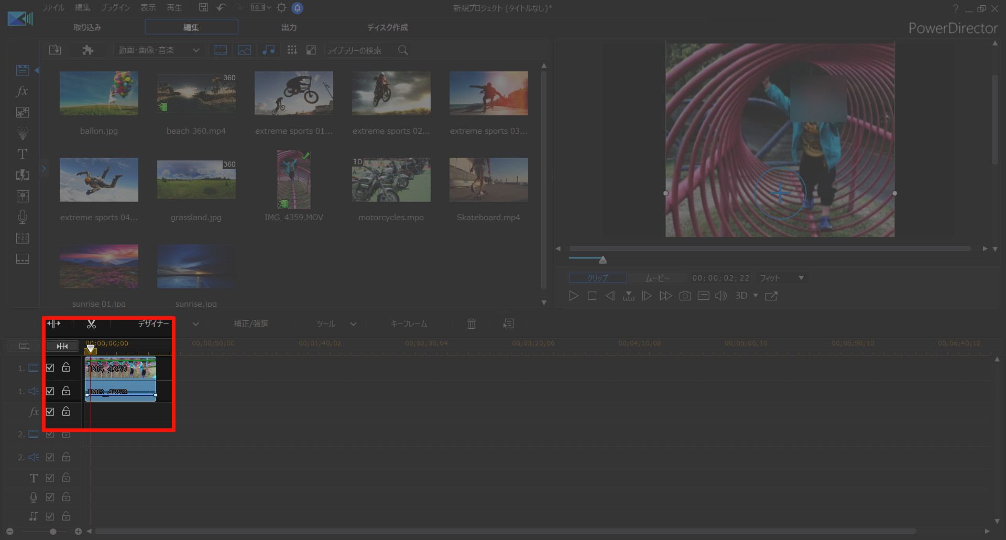Open the PiP Objects Room icon
The image size is (1006, 540).
click(23, 112)
